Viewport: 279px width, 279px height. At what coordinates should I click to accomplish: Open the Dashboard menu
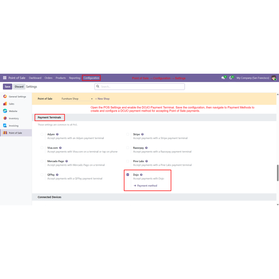pyautogui.click(x=35, y=78)
